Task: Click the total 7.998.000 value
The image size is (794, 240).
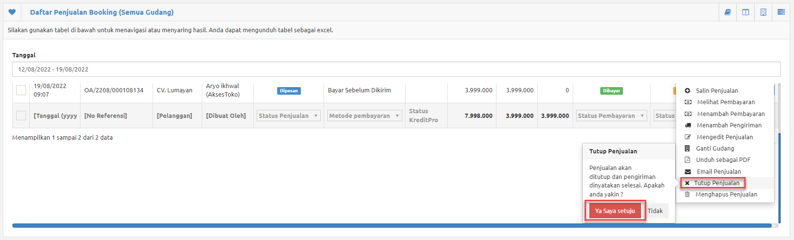Action: pos(478,116)
